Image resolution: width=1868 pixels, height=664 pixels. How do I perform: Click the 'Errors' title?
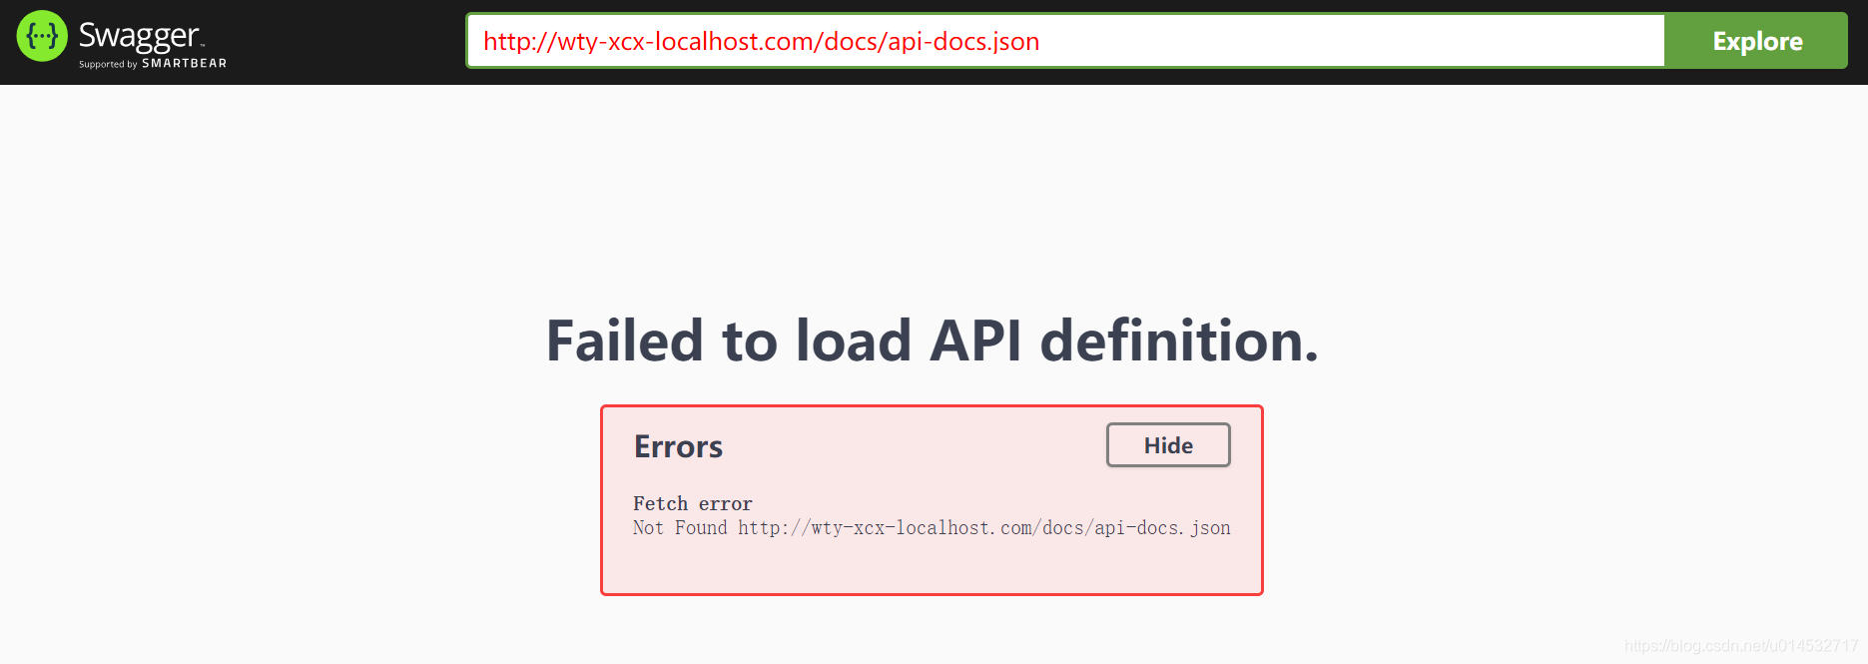(678, 446)
